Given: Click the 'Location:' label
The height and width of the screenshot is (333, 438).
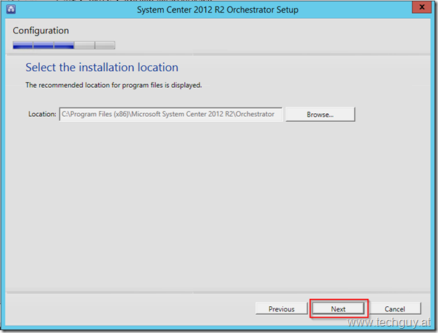Looking at the screenshot, I should point(42,114).
